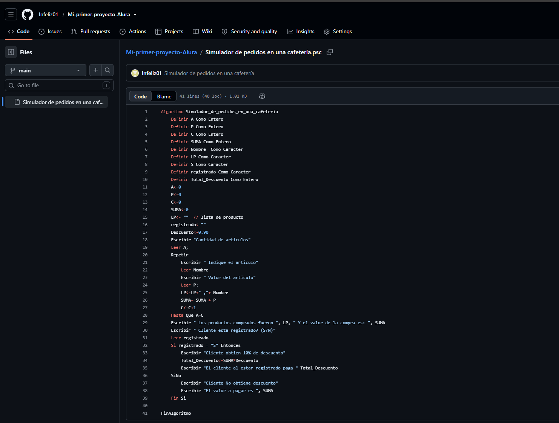Open the repository Settings tab
The height and width of the screenshot is (423, 559).
[x=338, y=31]
